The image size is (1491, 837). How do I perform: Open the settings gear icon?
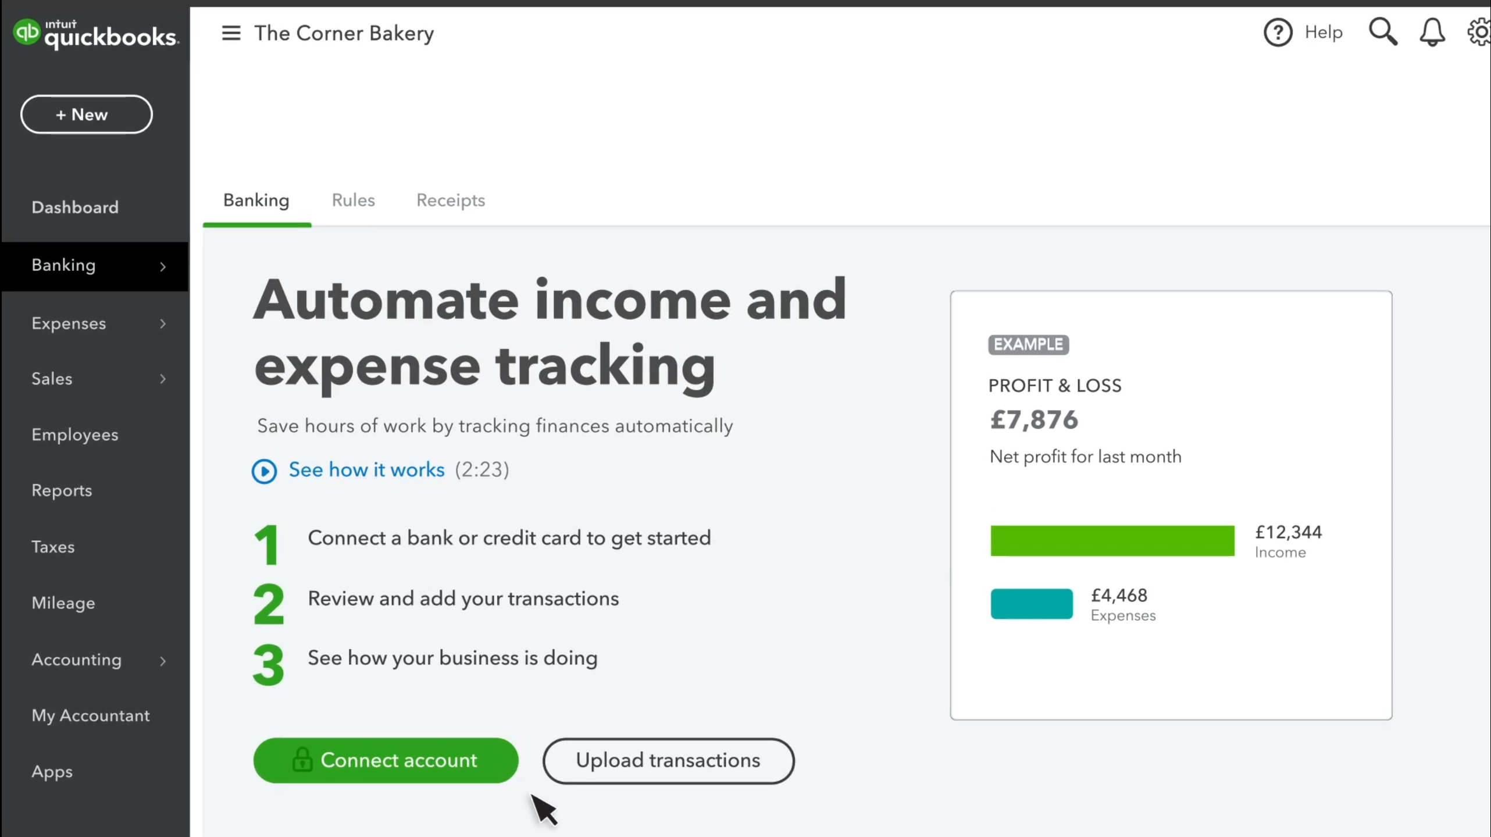pos(1480,33)
